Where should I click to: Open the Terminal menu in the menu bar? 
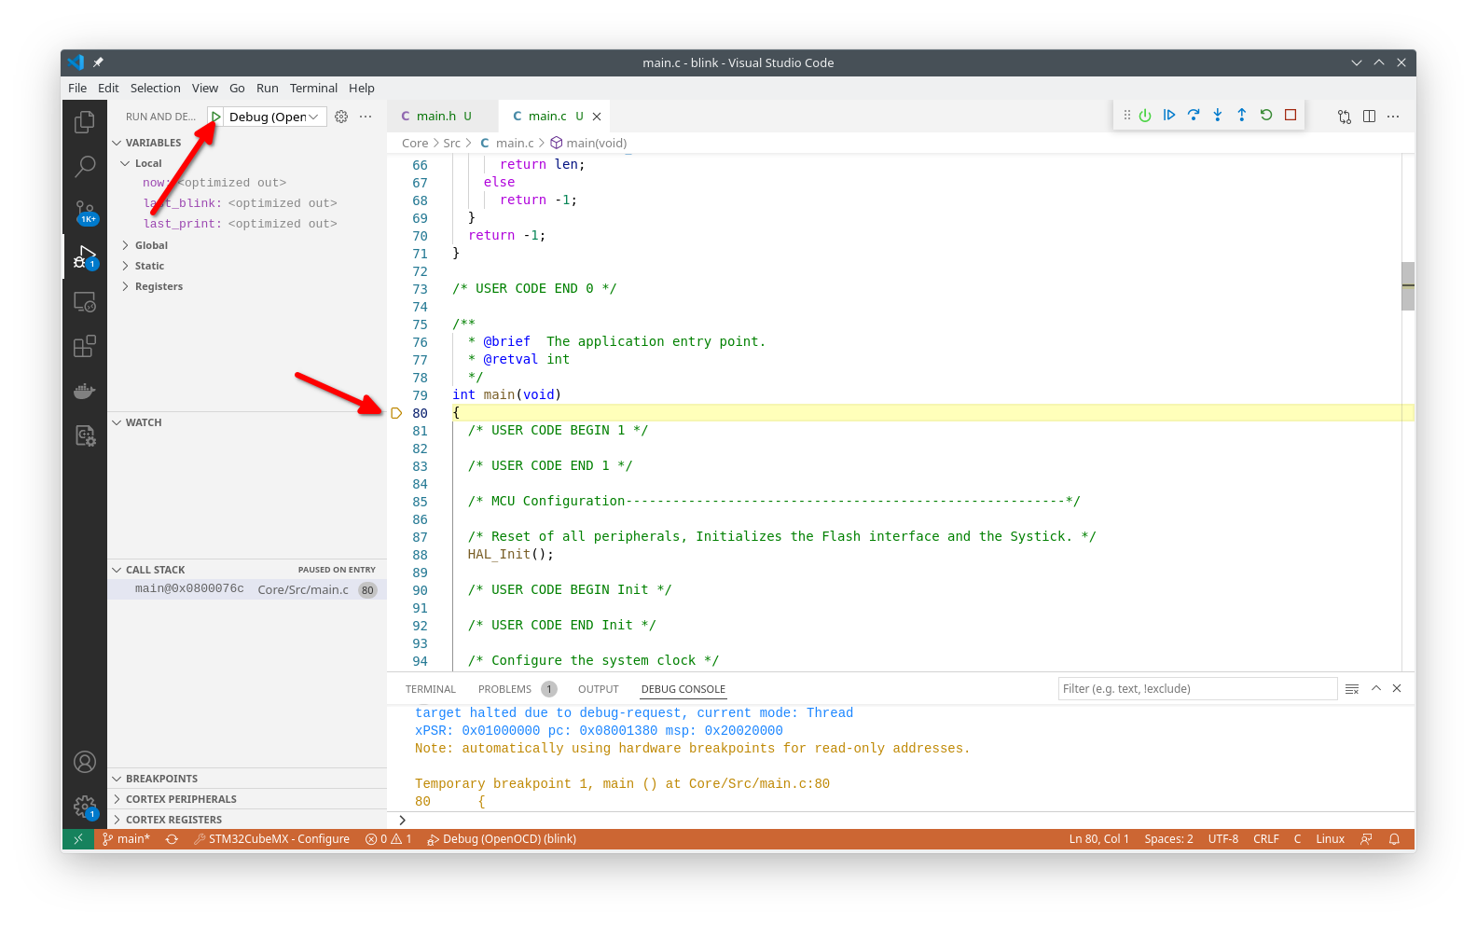tap(313, 88)
